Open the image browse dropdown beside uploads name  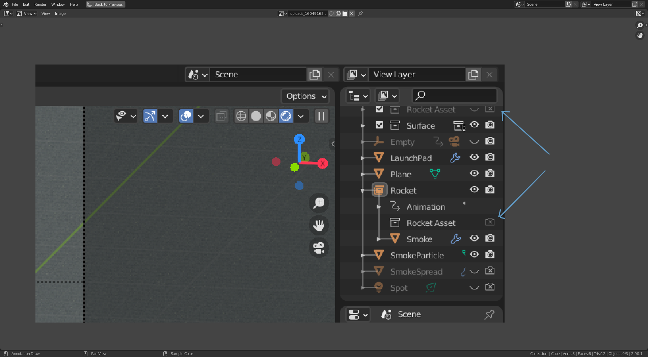point(282,14)
